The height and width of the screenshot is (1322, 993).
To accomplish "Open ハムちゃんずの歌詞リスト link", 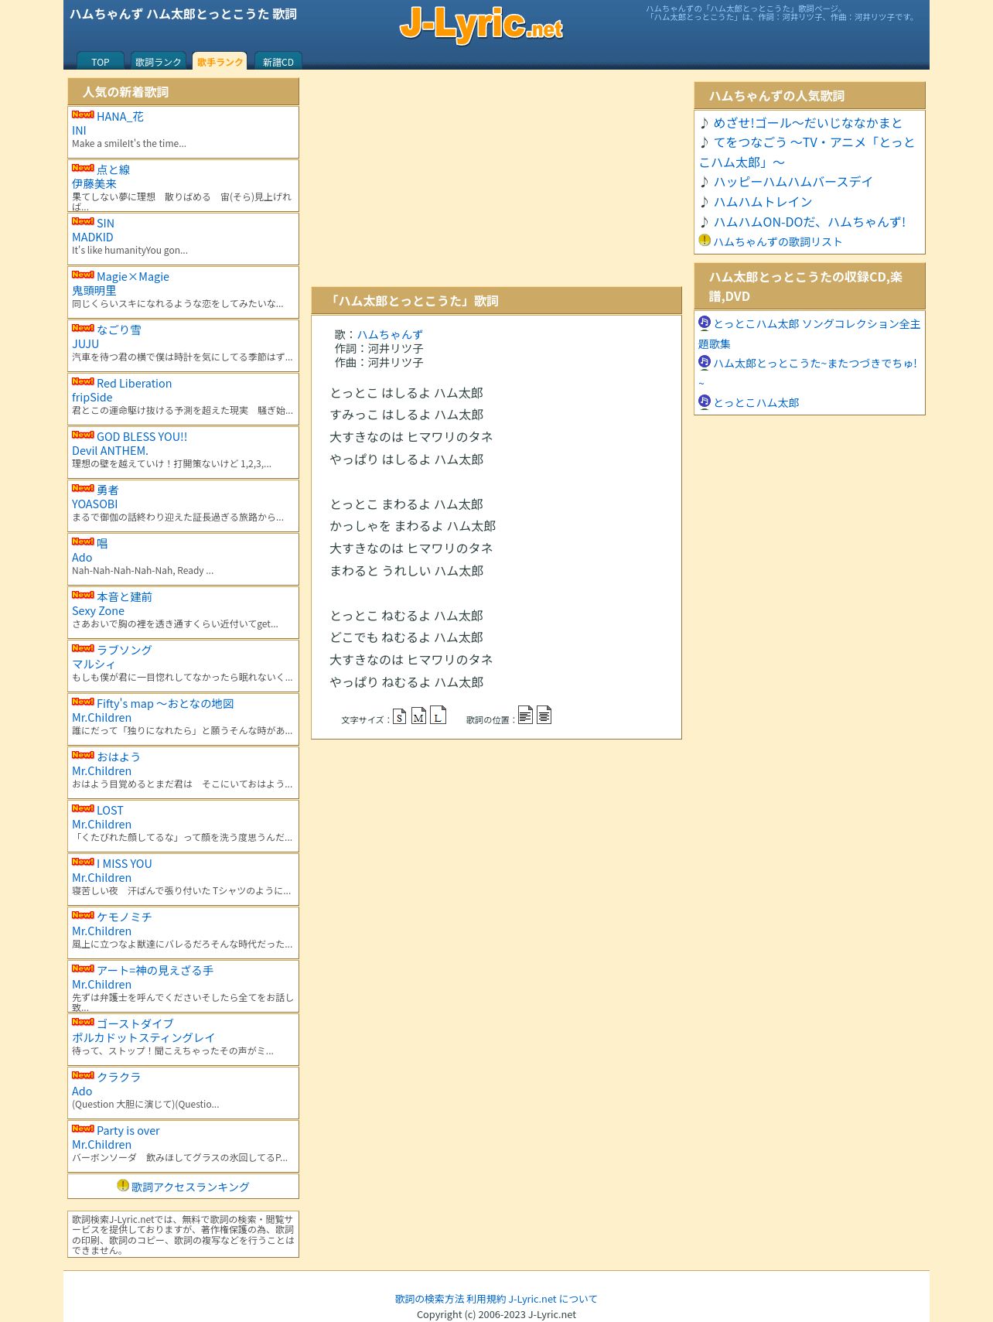I will point(778,241).
